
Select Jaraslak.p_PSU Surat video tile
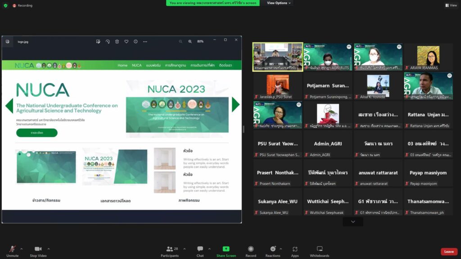tap(277, 86)
